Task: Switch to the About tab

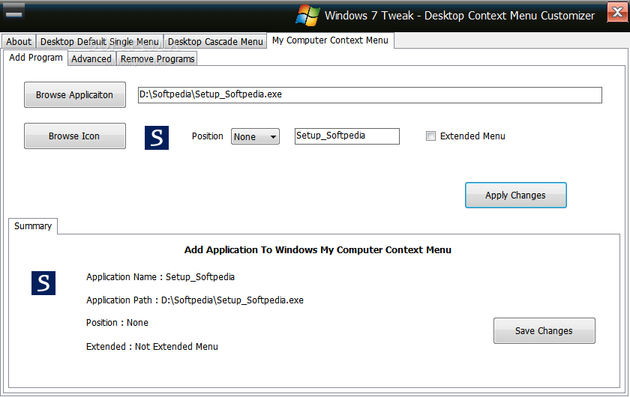Action: 19,42
